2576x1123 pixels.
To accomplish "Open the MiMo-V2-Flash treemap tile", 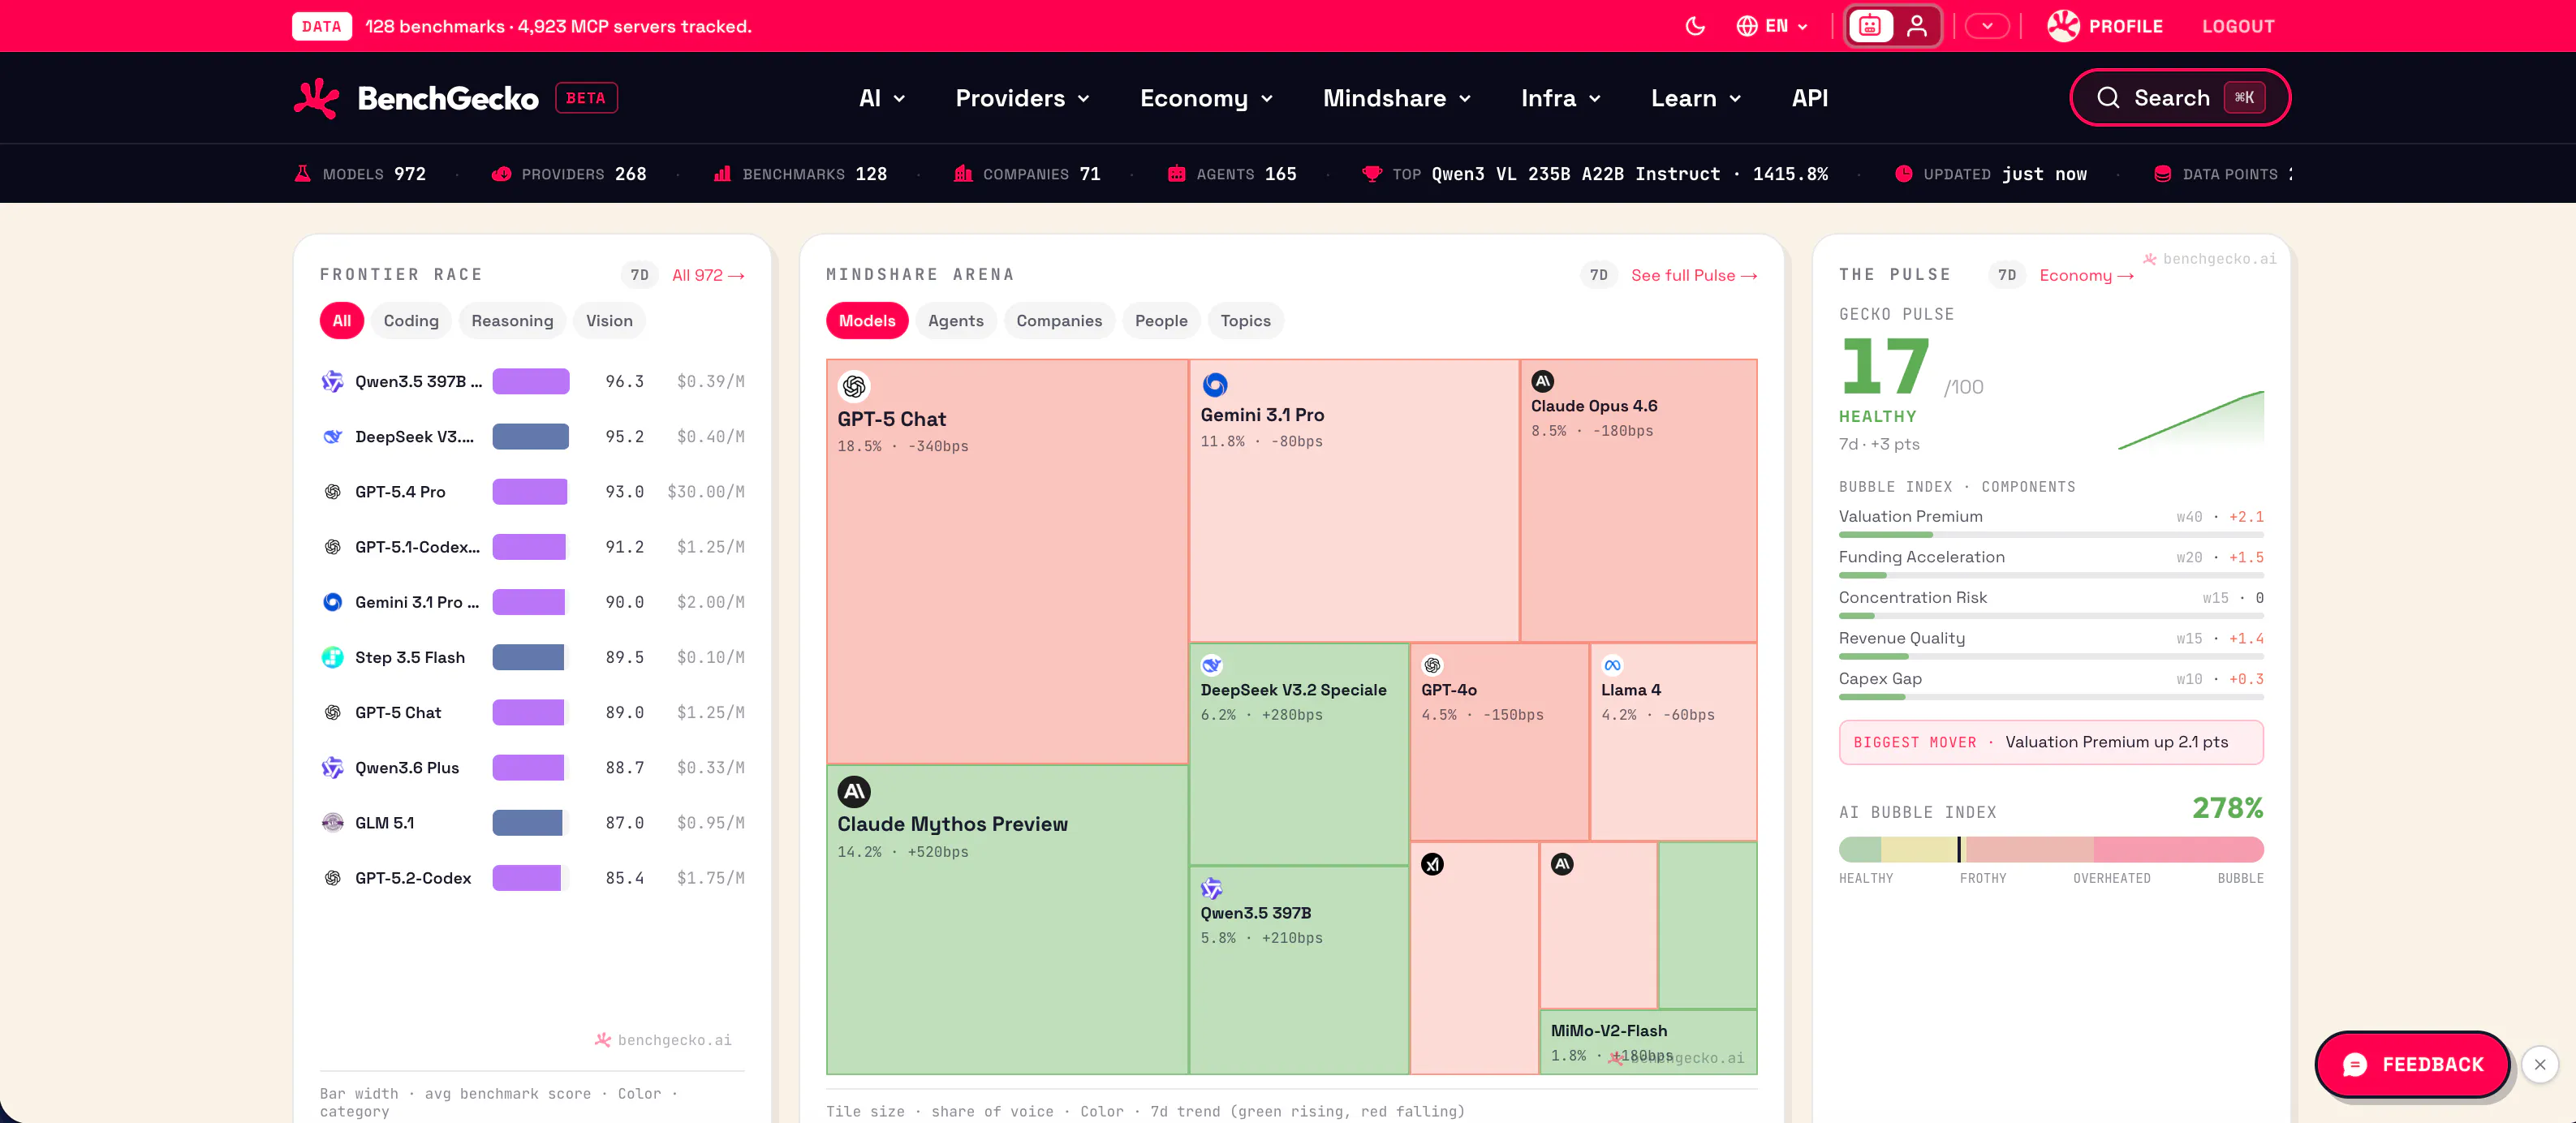I will tap(1648, 1042).
